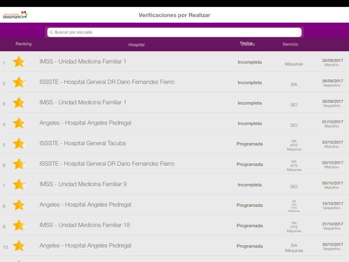Tap the star icon in row 8
This screenshot has height=262, width=349.
19,205
